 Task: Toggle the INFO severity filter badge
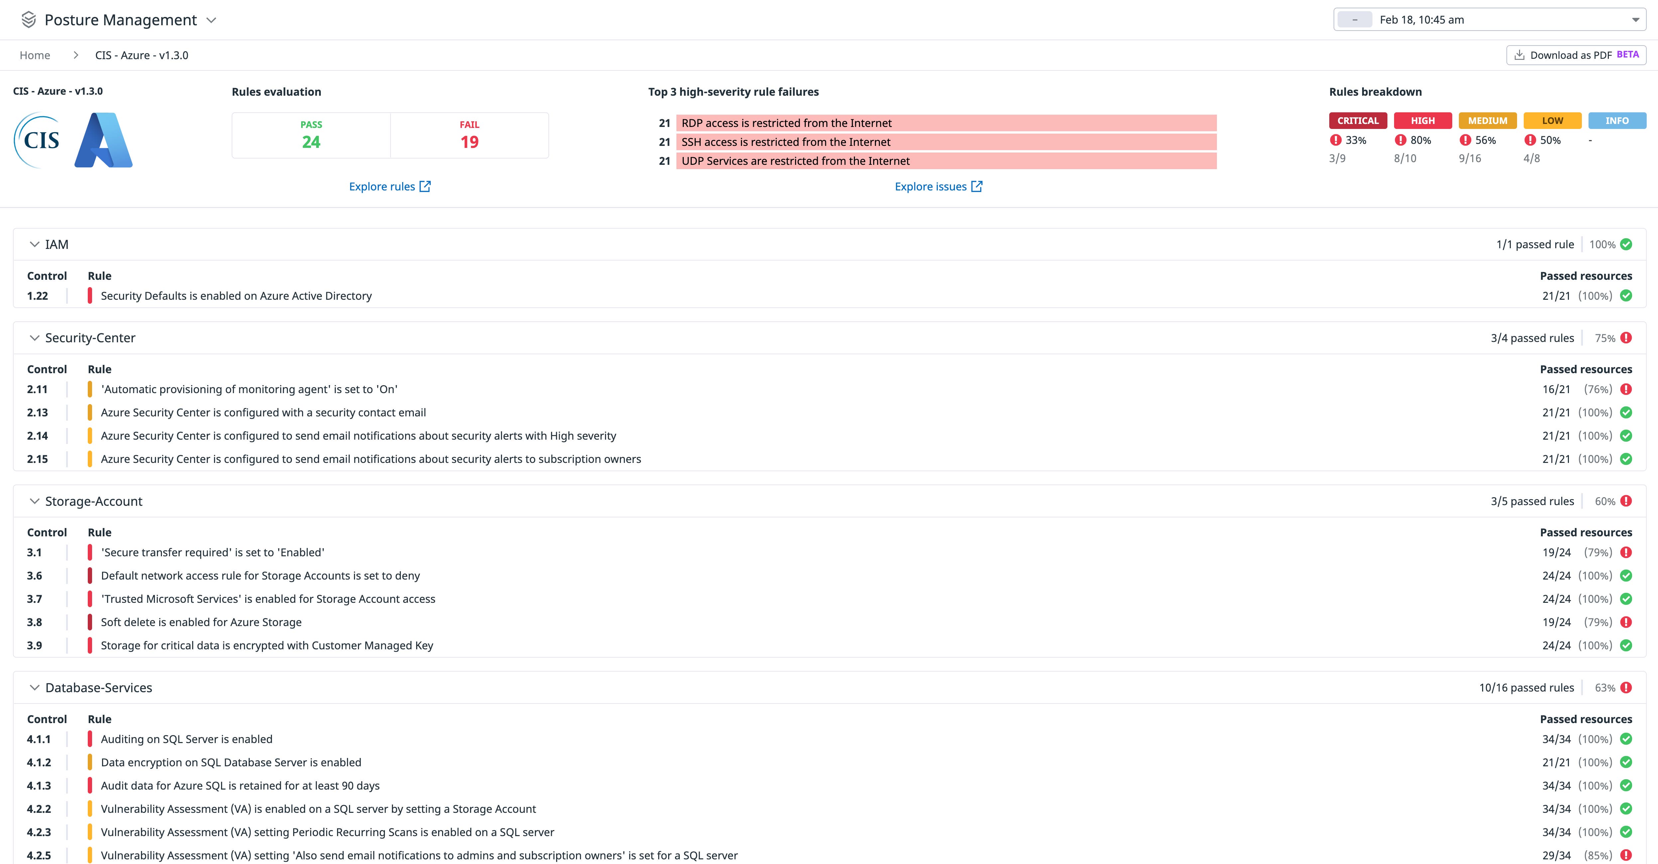point(1617,120)
